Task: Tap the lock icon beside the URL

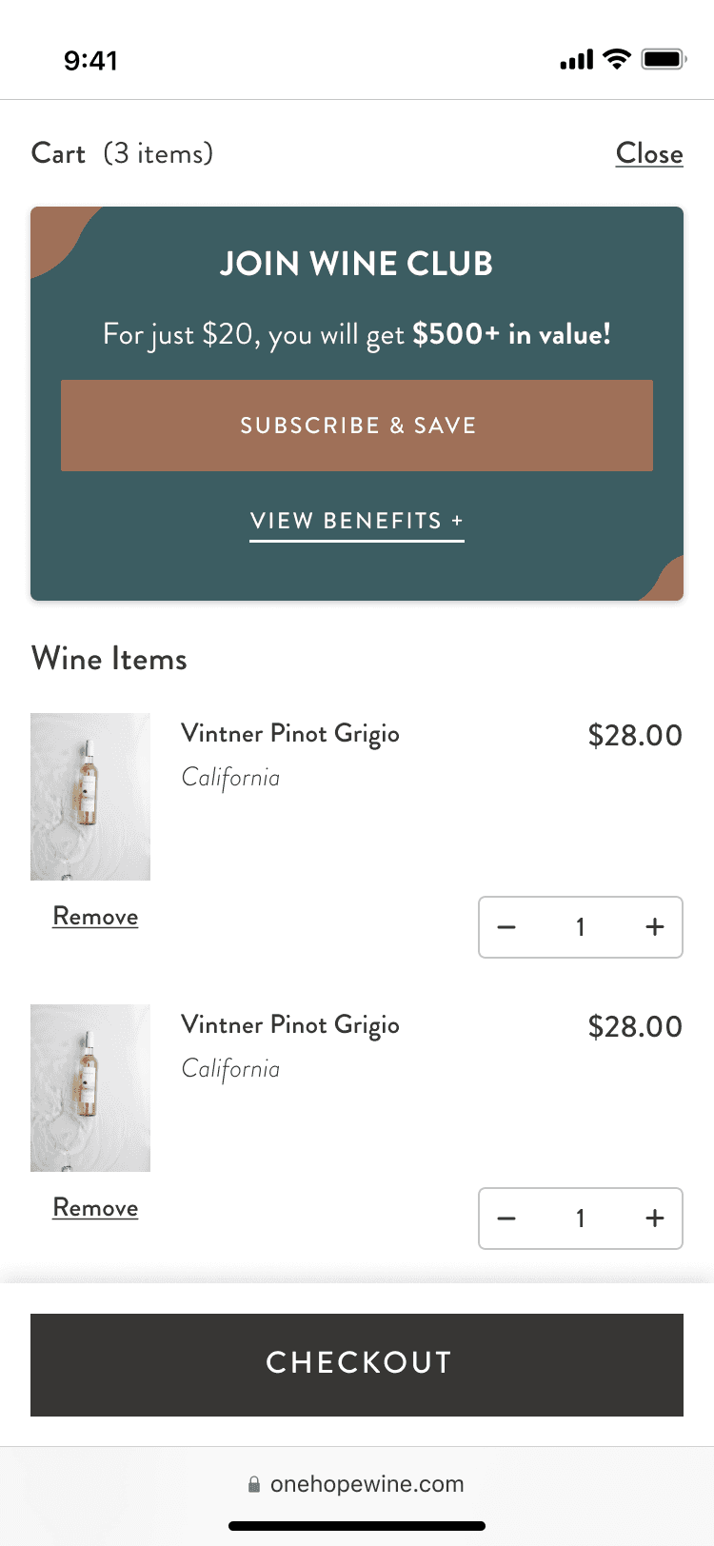Action: pyautogui.click(x=254, y=1485)
